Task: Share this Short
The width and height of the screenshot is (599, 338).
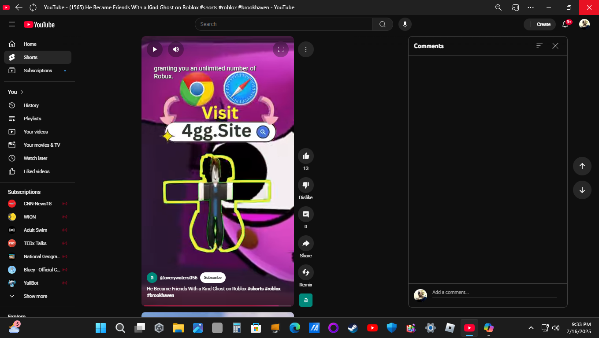Action: (306, 243)
